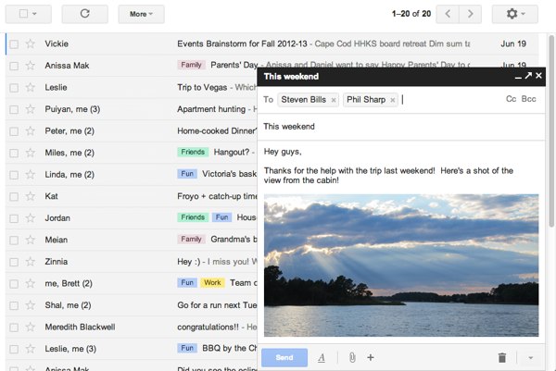Star the email from Vickie
The height and width of the screenshot is (371, 556).
pyautogui.click(x=30, y=43)
